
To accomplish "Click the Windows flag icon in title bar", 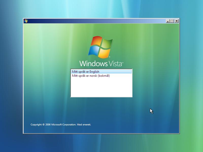I will [26, 21].
